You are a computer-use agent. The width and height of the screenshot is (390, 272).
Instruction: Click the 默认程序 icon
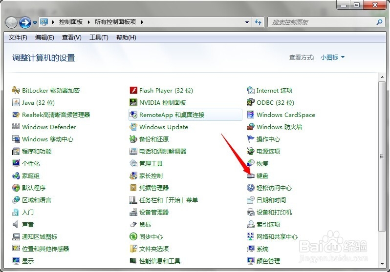pyautogui.click(x=16, y=188)
